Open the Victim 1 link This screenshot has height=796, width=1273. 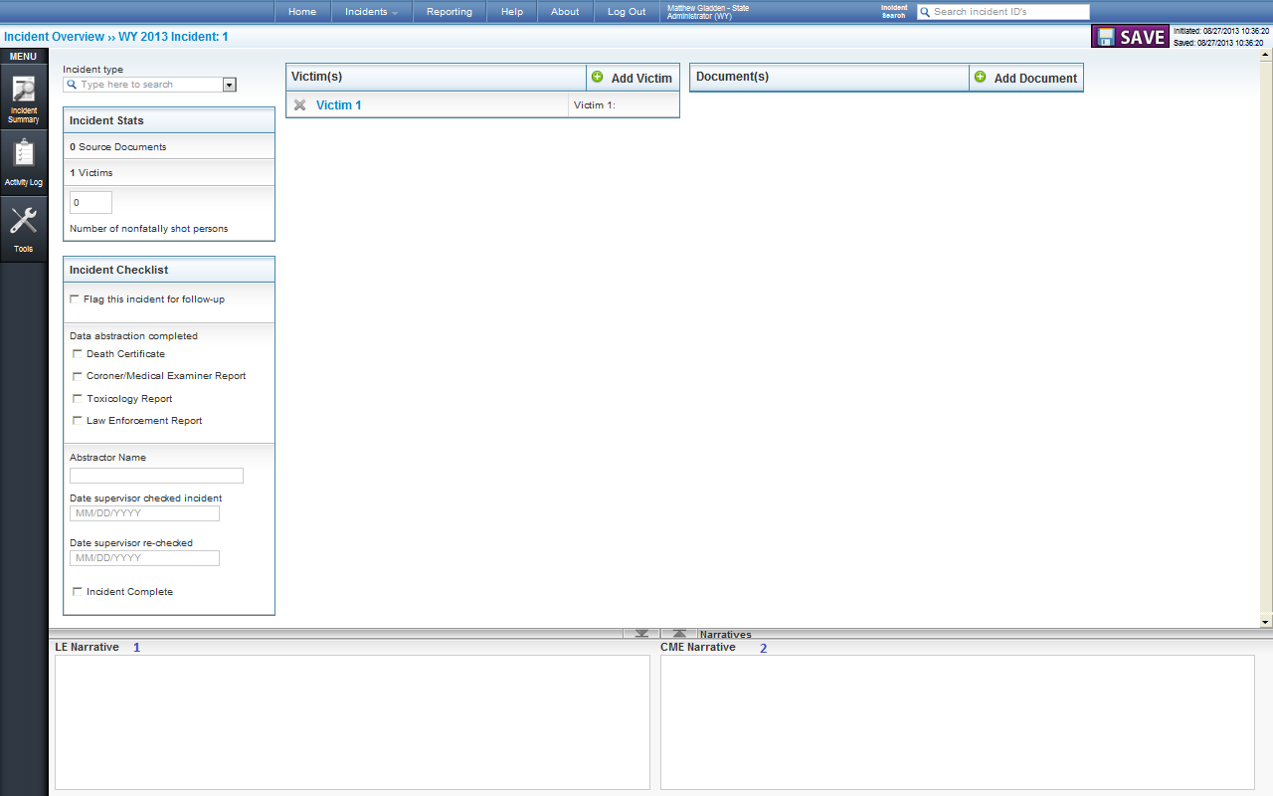pyautogui.click(x=339, y=105)
